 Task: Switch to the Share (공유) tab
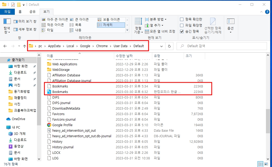point(33,12)
